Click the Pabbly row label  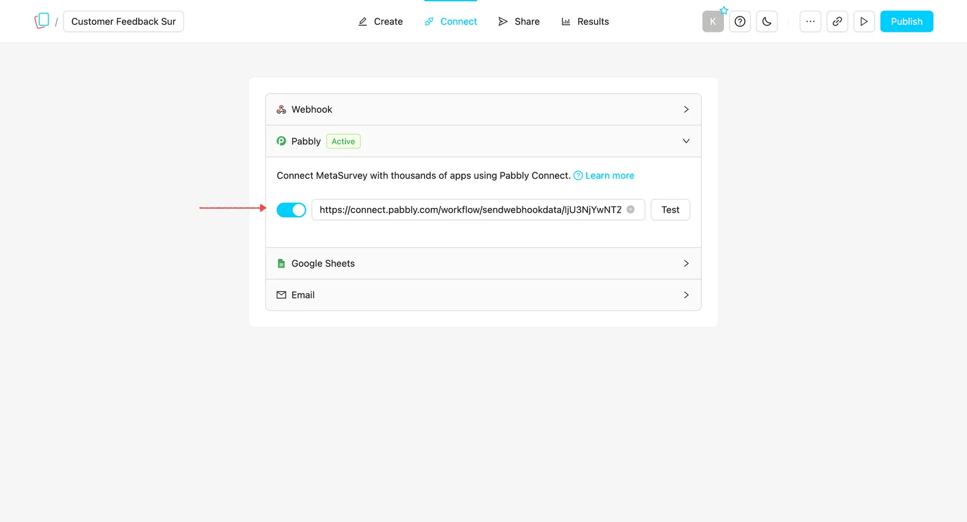tap(306, 141)
